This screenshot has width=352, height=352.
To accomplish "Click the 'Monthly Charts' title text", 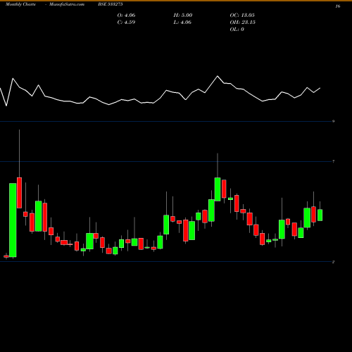I will click(20, 4).
